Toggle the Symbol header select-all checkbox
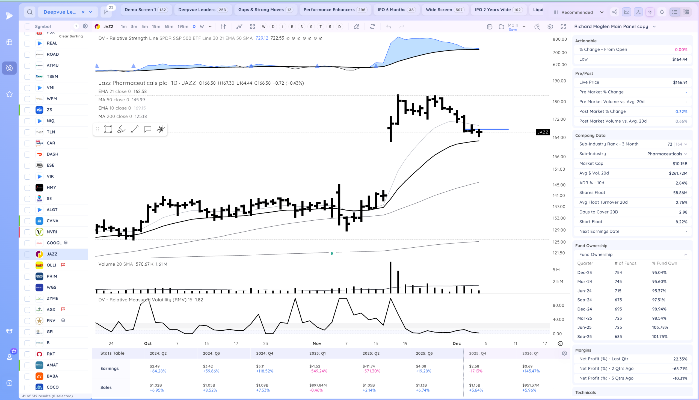This screenshot has height=400, width=699. pos(28,26)
